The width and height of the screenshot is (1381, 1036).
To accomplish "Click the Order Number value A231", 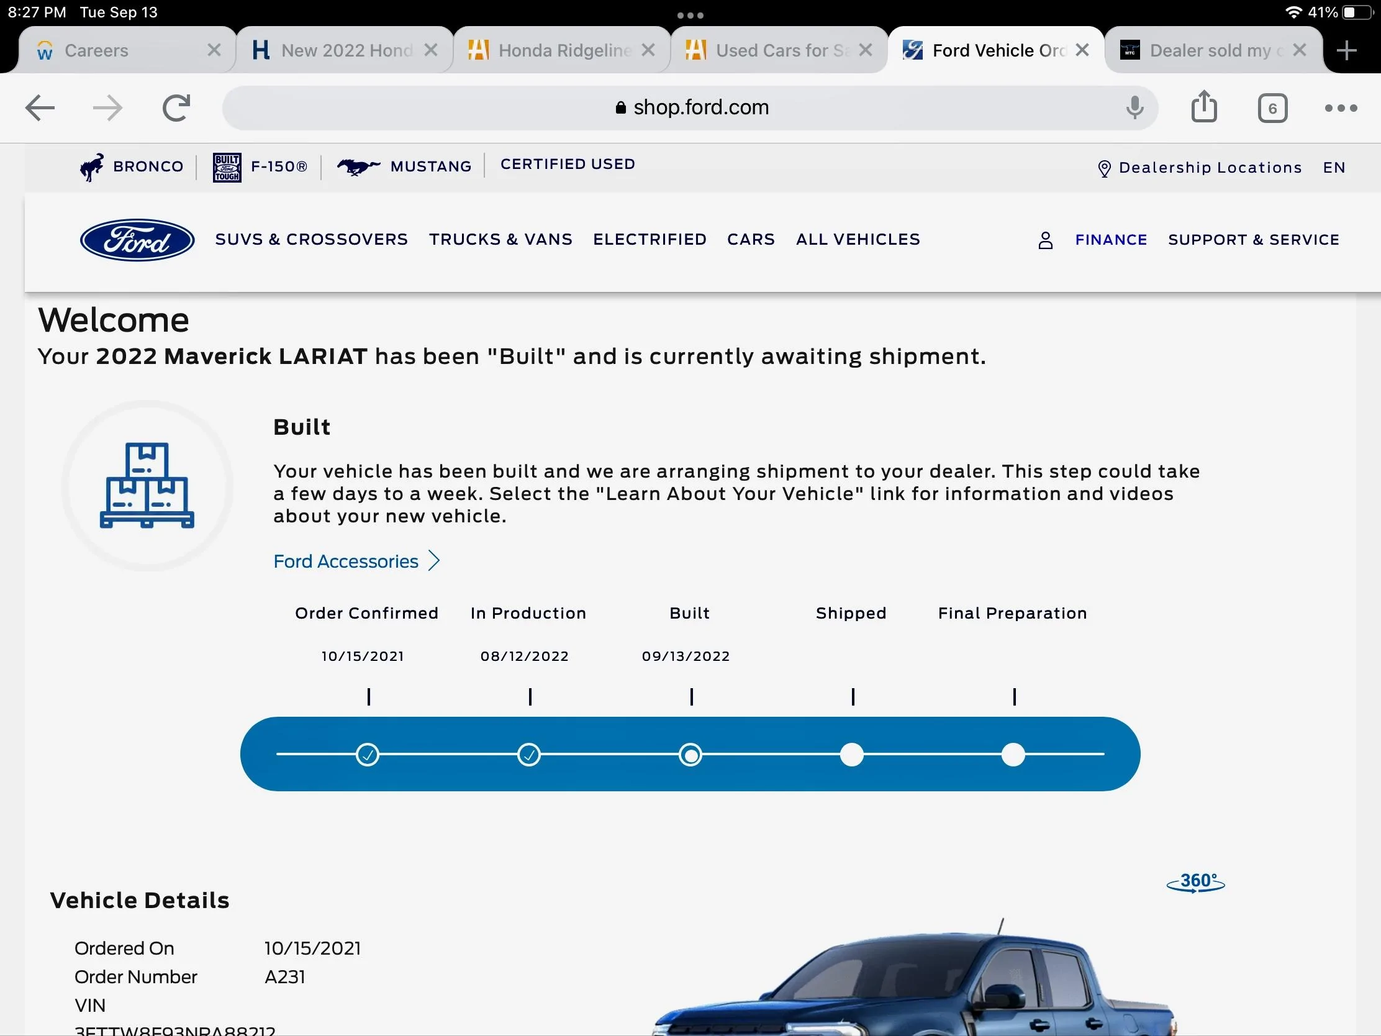I will coord(284,977).
